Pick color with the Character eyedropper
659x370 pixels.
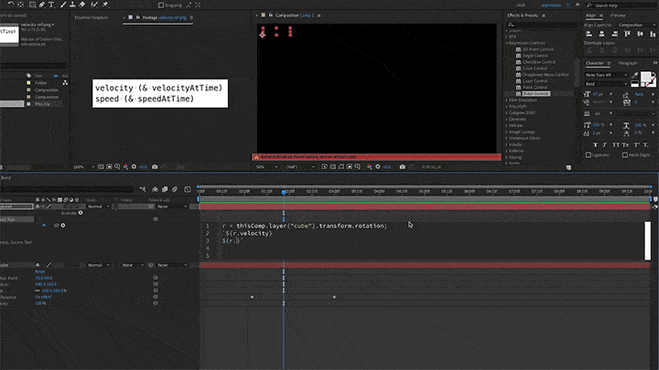pyautogui.click(x=634, y=76)
